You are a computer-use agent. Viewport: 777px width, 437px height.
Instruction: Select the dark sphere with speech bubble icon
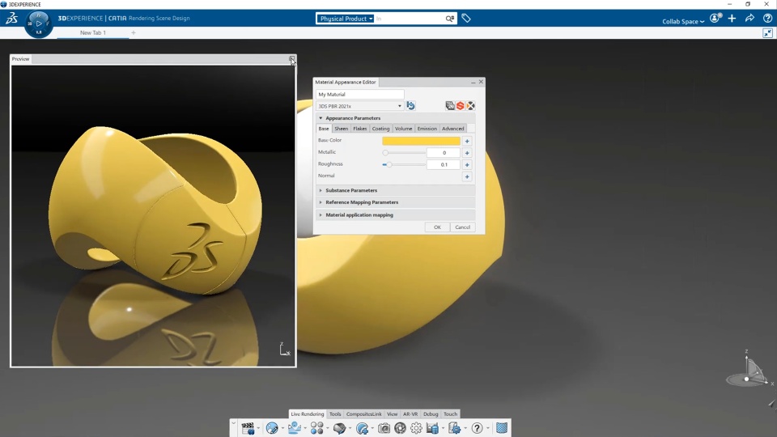pos(339,428)
